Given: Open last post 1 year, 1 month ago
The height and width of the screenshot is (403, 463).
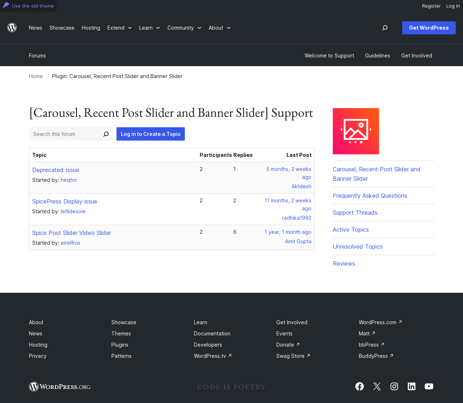Looking at the screenshot, I should click(x=288, y=232).
